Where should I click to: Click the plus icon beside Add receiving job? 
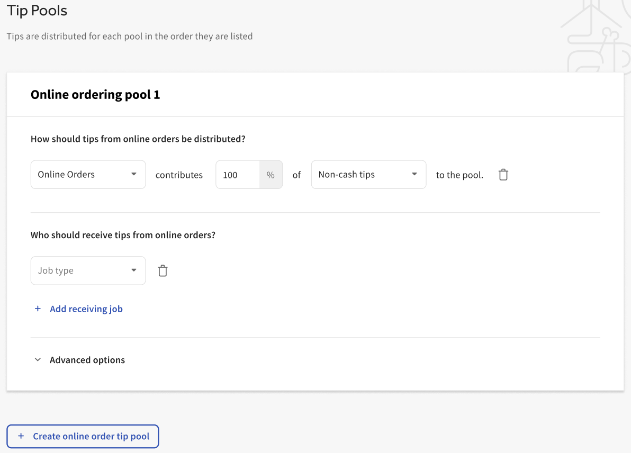38,309
